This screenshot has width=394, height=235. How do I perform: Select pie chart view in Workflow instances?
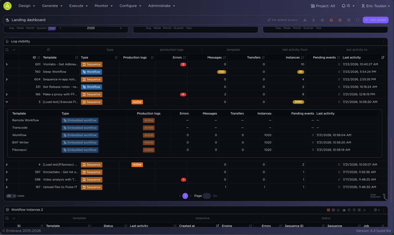[349, 210]
